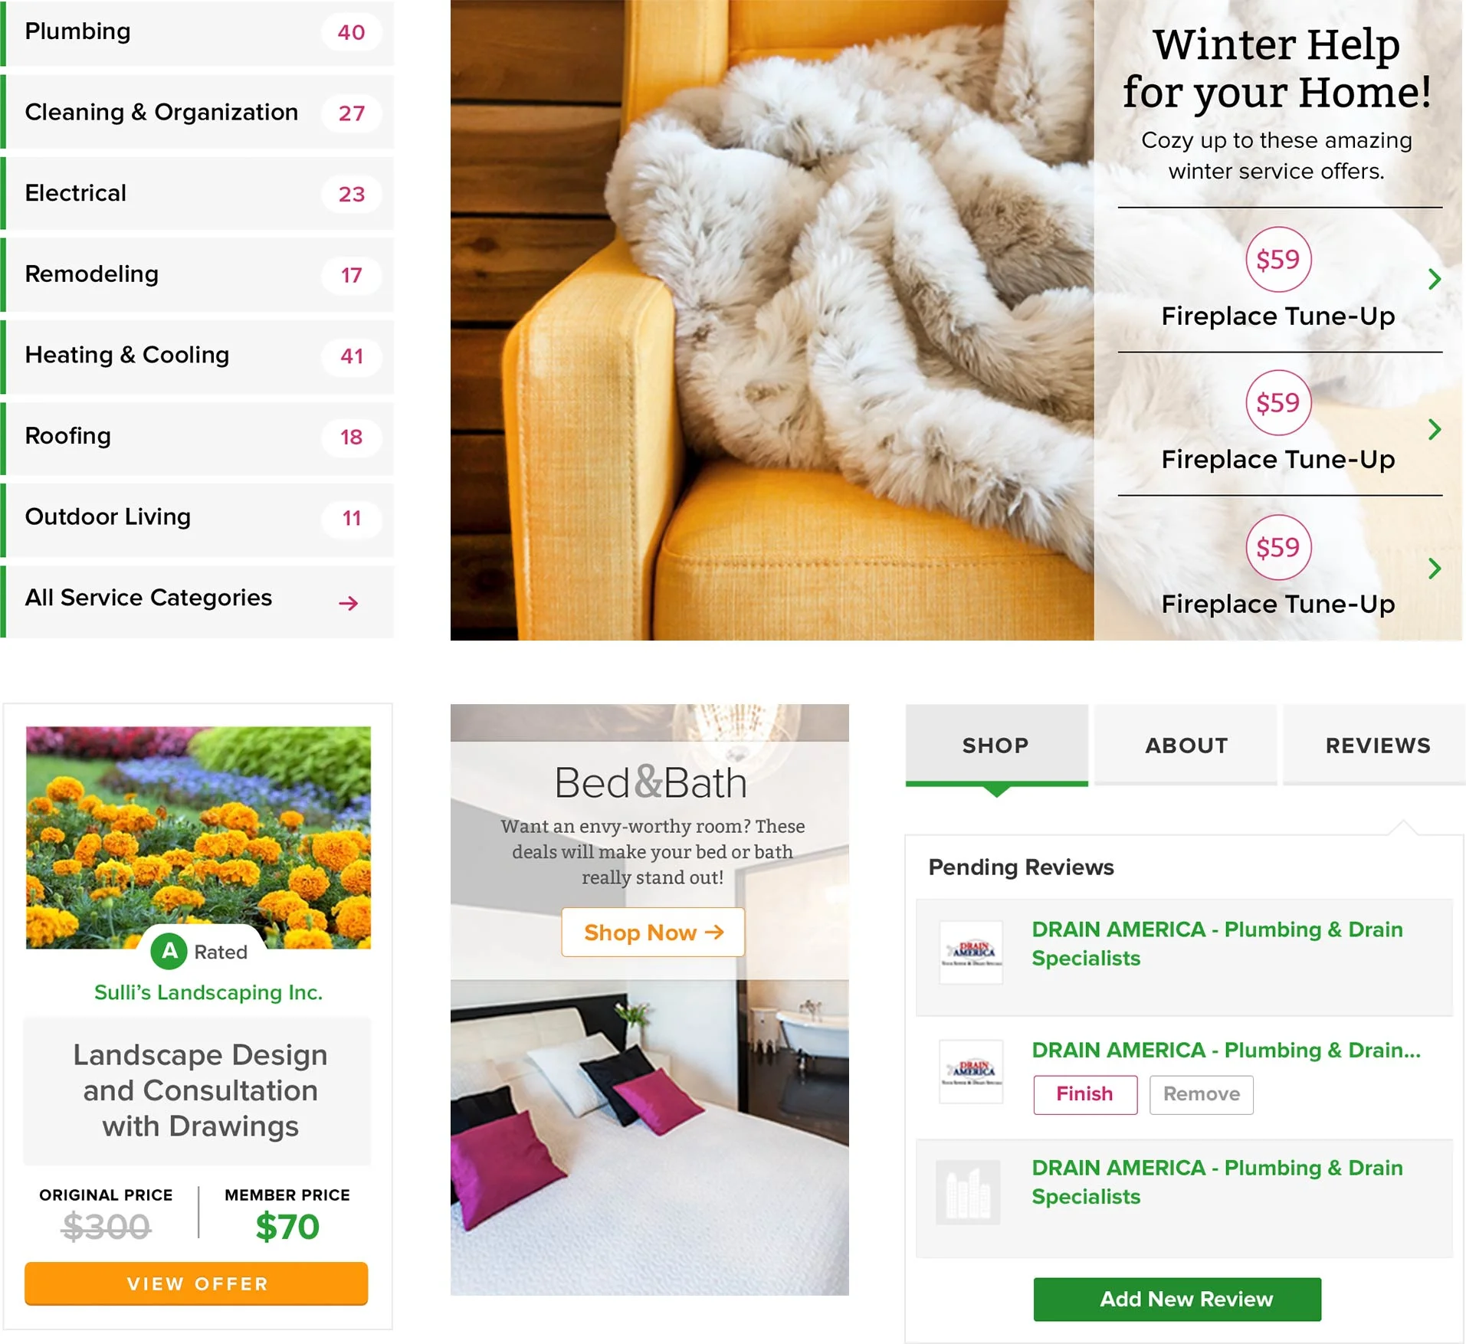
Task: Click the third $59 price circle badge
Action: (1277, 547)
